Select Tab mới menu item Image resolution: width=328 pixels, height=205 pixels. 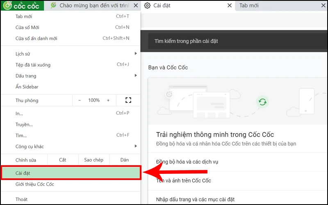pyautogui.click(x=71, y=16)
